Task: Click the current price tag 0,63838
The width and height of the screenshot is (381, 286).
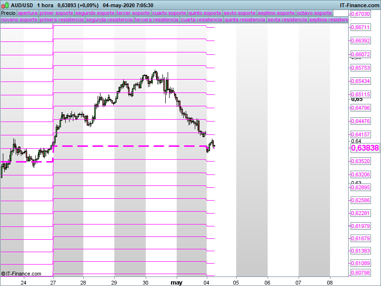Action: (365, 148)
